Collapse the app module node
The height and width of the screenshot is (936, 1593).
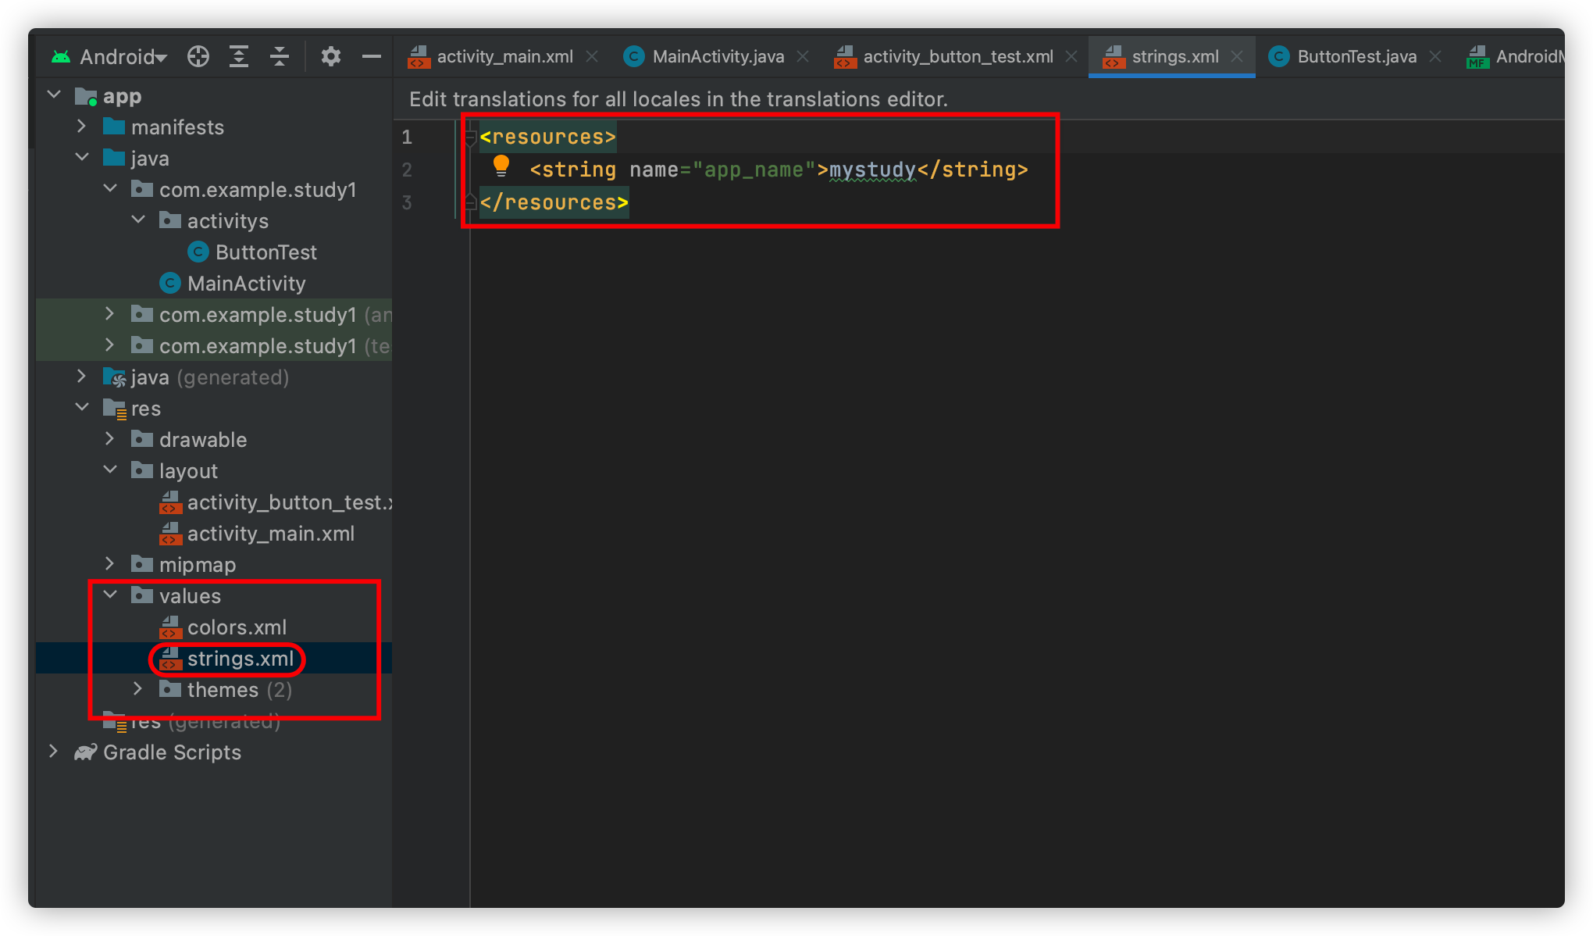[x=54, y=95]
